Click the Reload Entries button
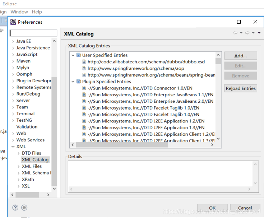Image resolution: width=264 pixels, height=218 pixels. [x=241, y=88]
